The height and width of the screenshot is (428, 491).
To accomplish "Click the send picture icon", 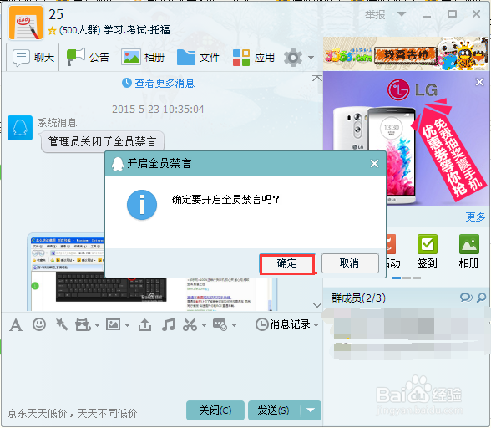I will tap(113, 324).
